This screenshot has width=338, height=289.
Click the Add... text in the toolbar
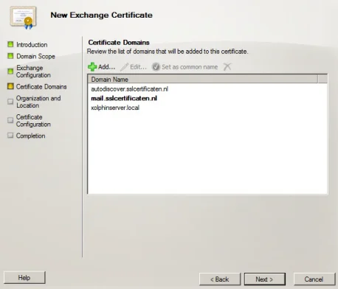(106, 67)
